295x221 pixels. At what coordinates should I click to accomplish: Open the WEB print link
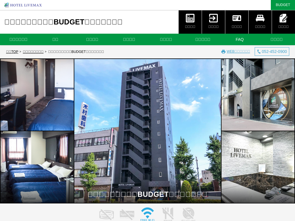point(238,52)
